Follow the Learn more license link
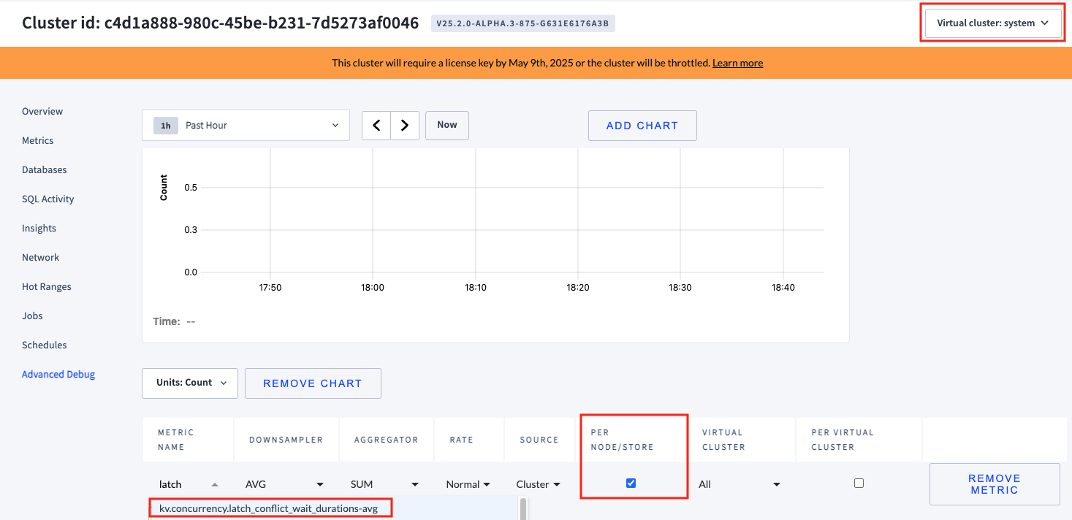Viewport: 1072px width, 520px height. tap(738, 64)
